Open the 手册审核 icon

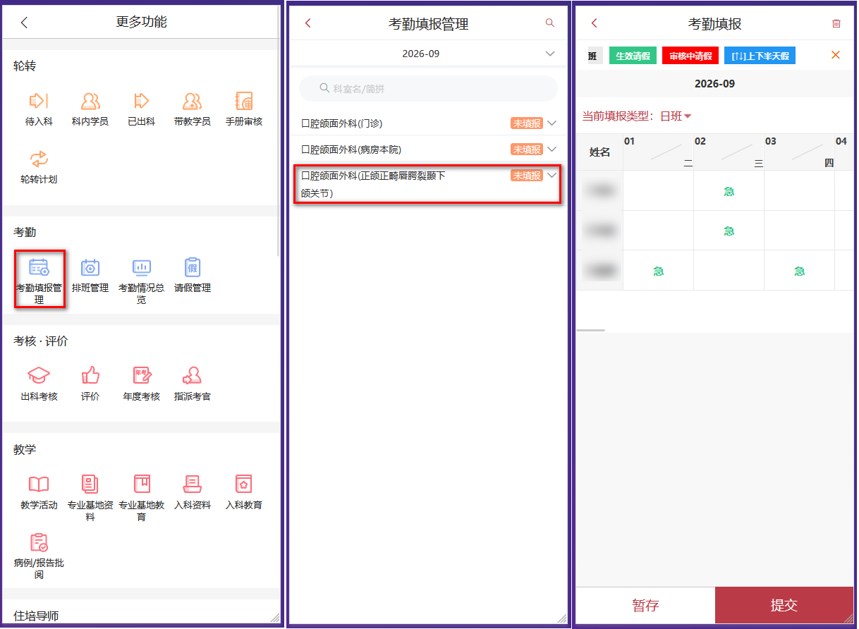[244, 101]
